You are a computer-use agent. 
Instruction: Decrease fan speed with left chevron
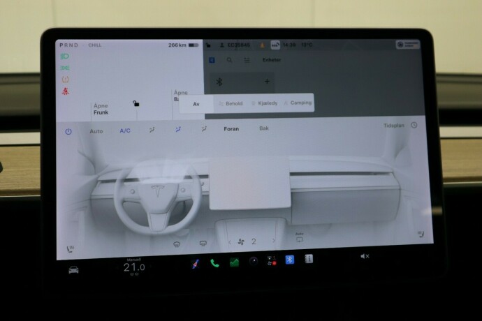coord(230,242)
